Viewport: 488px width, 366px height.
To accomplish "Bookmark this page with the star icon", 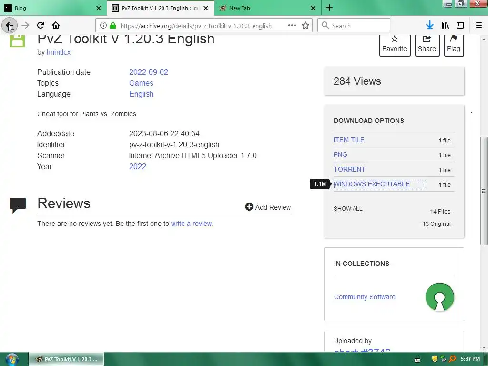I will [x=305, y=26].
